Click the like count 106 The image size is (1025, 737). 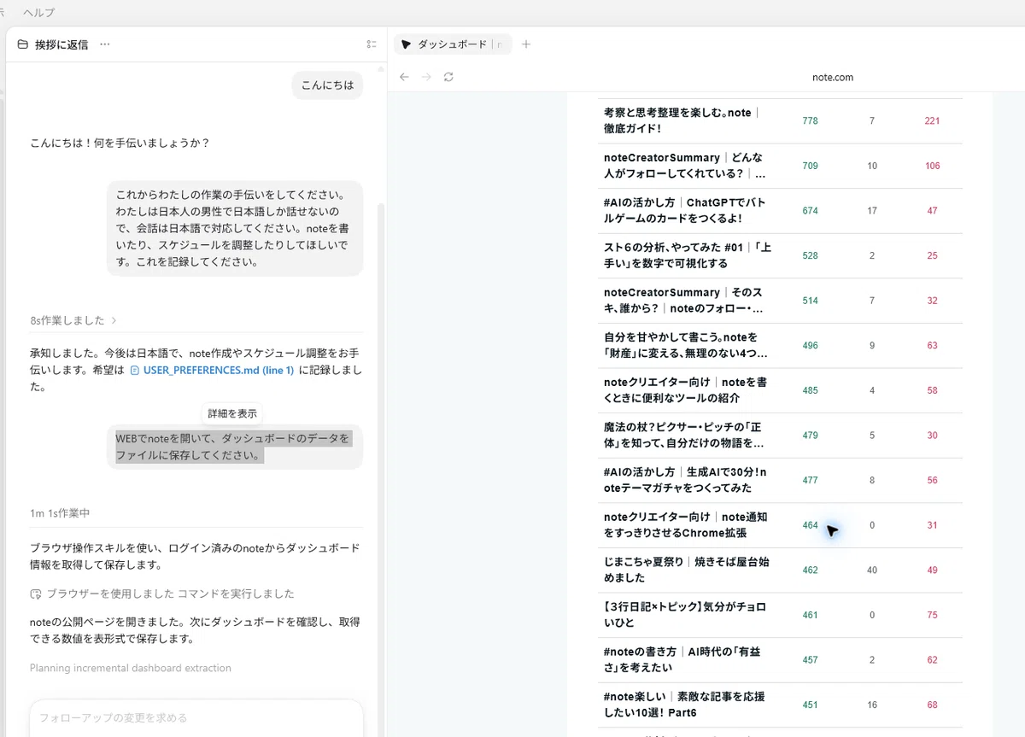pyautogui.click(x=932, y=166)
